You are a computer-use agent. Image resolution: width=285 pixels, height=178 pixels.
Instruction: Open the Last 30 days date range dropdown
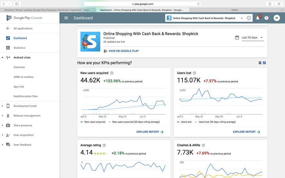click(x=253, y=38)
